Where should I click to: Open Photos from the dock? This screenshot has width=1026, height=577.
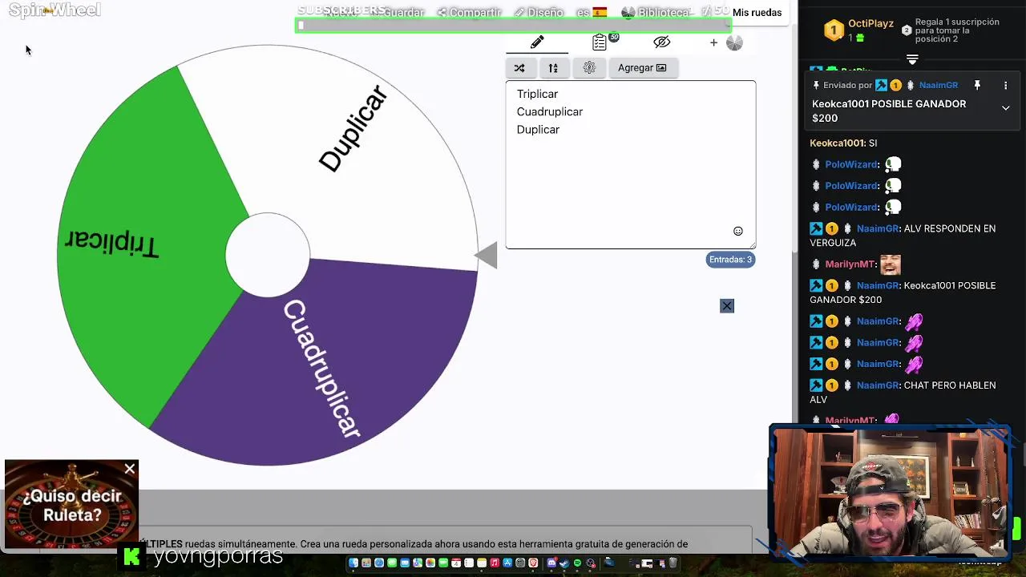430,563
